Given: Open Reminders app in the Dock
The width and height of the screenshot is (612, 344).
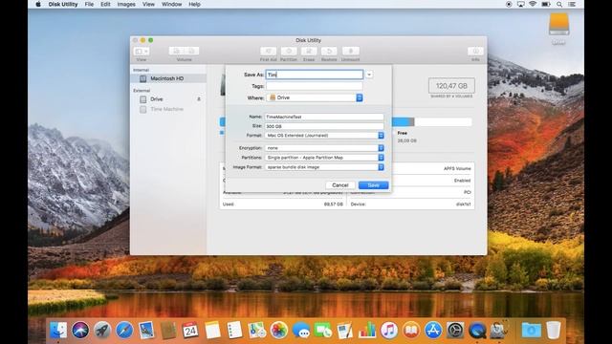Looking at the screenshot, I should 234,331.
